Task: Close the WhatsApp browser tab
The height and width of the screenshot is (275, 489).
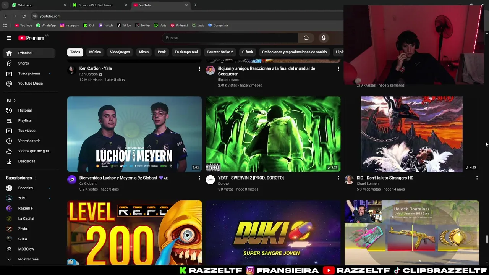Action: click(x=65, y=5)
